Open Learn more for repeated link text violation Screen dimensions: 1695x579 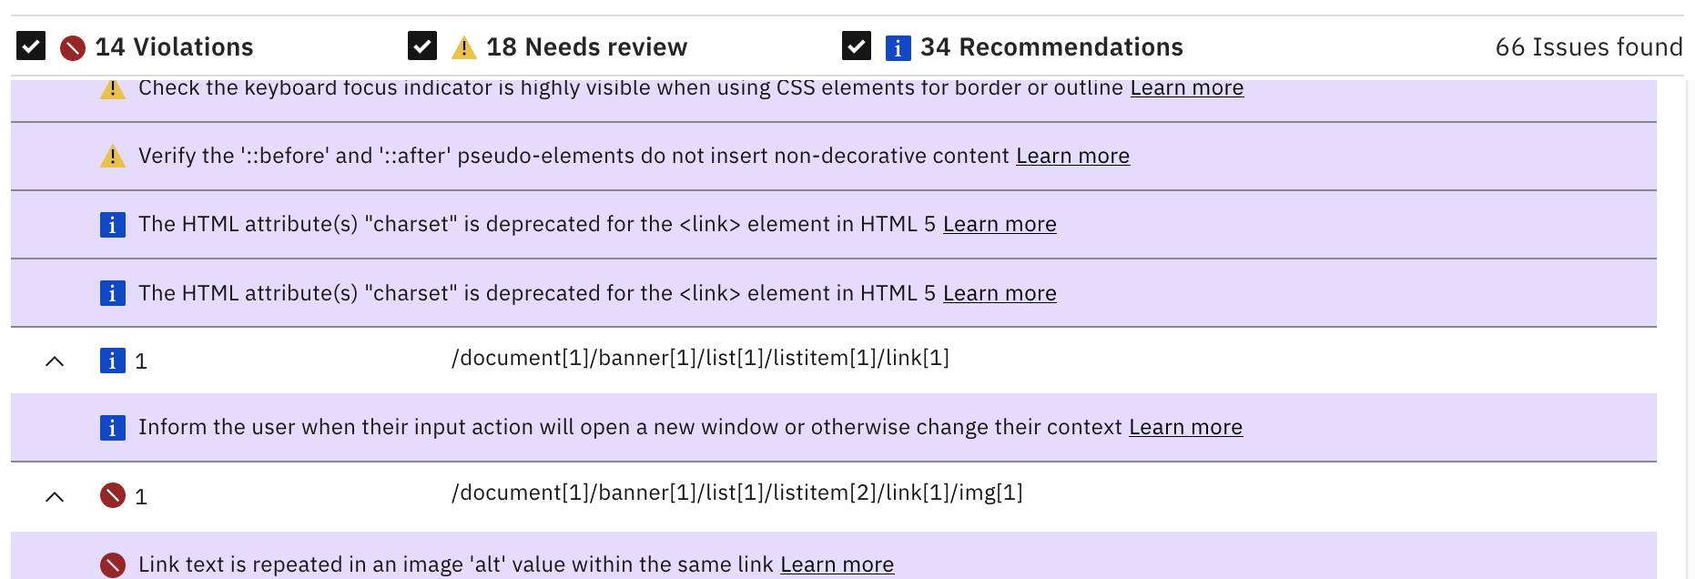(x=837, y=564)
